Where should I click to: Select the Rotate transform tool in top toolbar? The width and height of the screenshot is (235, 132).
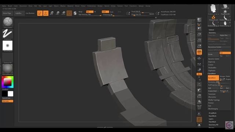[x=64, y=13]
